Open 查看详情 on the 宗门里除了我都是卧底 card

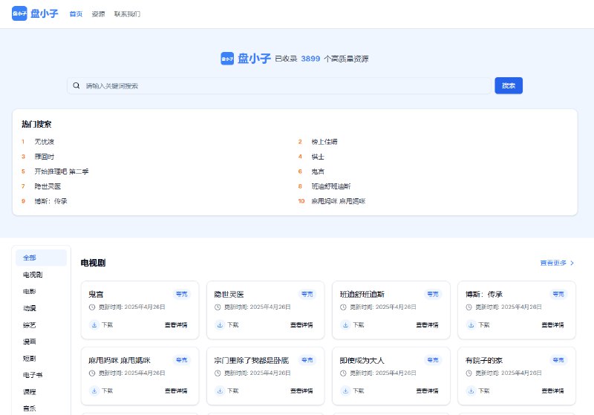(x=301, y=391)
